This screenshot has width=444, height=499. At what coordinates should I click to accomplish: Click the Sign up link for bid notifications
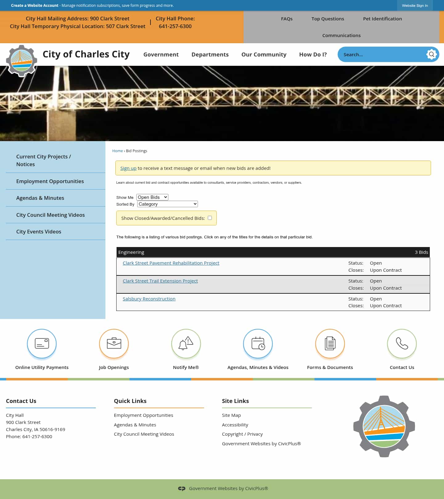[x=128, y=168]
